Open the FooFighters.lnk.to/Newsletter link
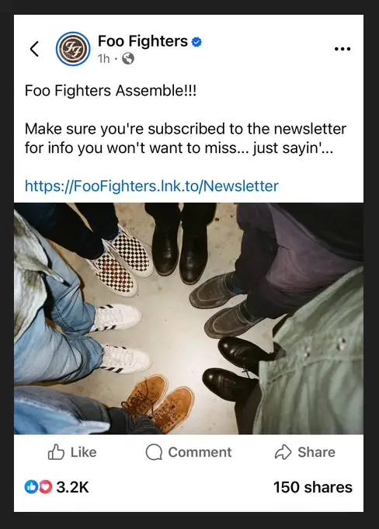379x529 pixels. point(151,186)
